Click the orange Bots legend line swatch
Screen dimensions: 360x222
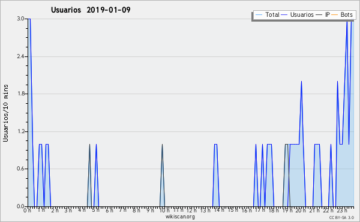pyautogui.click(x=335, y=15)
